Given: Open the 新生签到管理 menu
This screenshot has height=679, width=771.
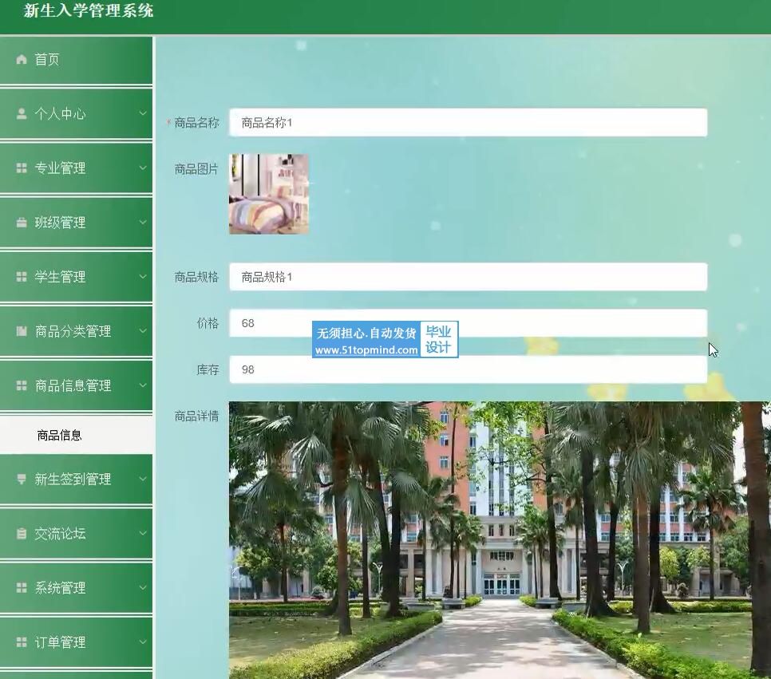Looking at the screenshot, I should click(x=76, y=479).
